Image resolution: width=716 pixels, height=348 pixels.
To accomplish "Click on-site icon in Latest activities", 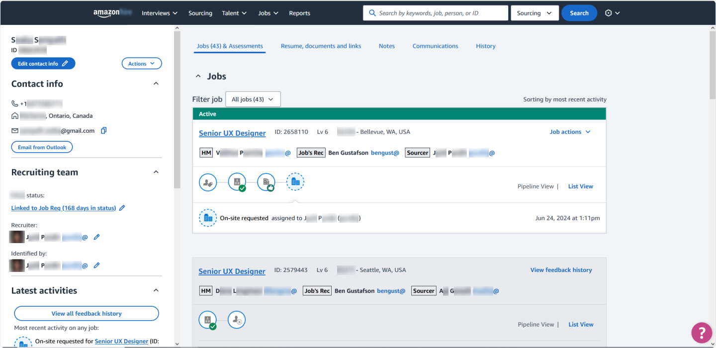I will (x=23, y=343).
